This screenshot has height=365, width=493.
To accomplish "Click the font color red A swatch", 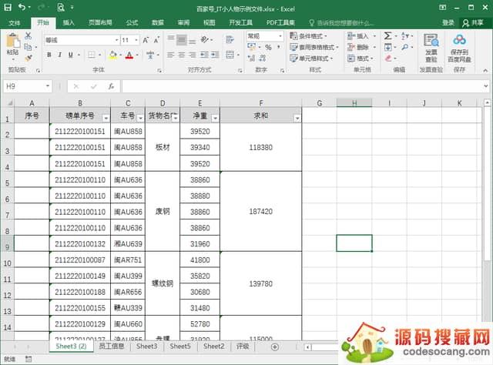I will [129, 55].
